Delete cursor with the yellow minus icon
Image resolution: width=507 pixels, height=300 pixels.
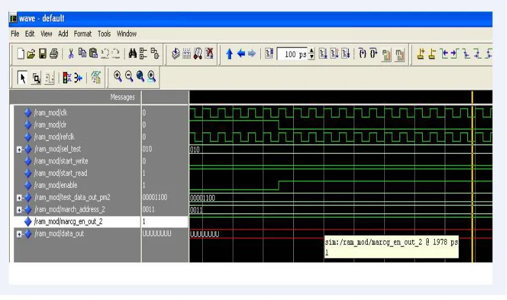click(x=432, y=54)
